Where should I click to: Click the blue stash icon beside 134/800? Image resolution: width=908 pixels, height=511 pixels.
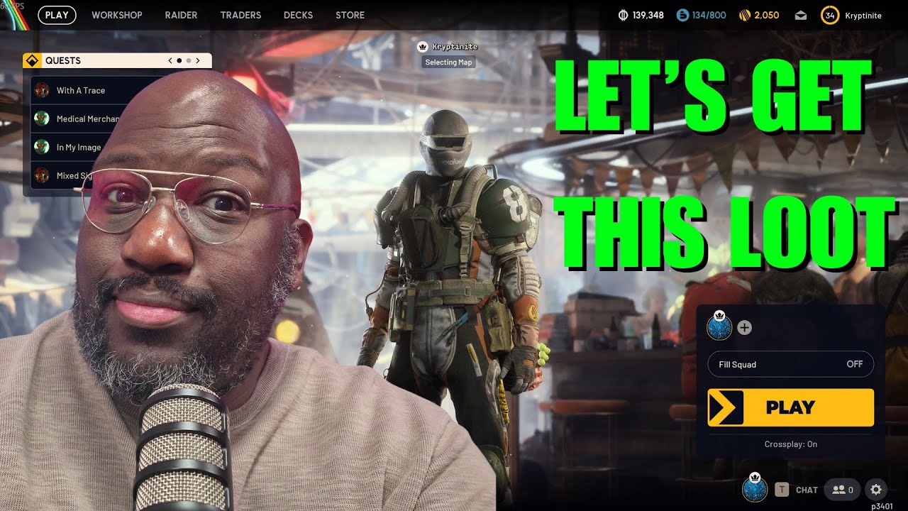682,15
